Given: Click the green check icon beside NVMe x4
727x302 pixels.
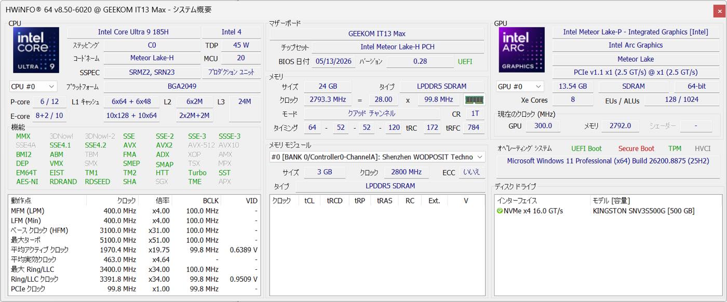Looking at the screenshot, I should coord(500,211).
